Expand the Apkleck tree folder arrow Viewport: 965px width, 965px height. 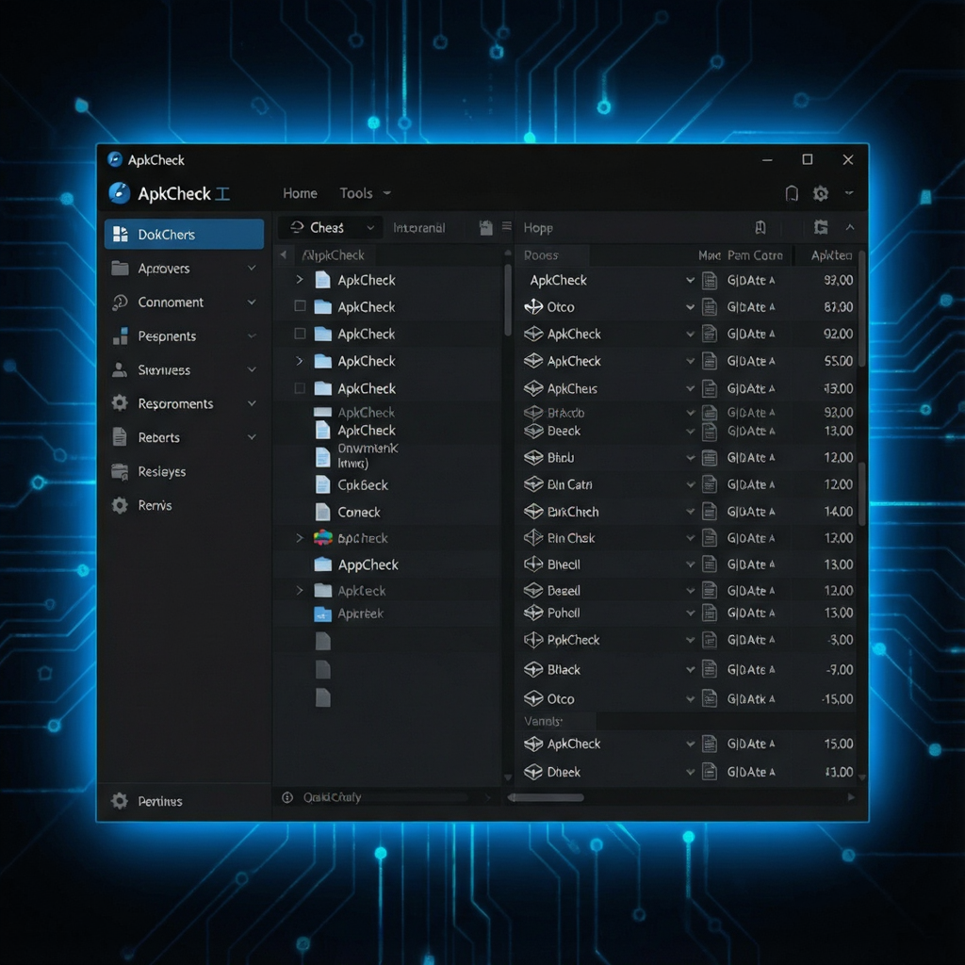tap(299, 591)
